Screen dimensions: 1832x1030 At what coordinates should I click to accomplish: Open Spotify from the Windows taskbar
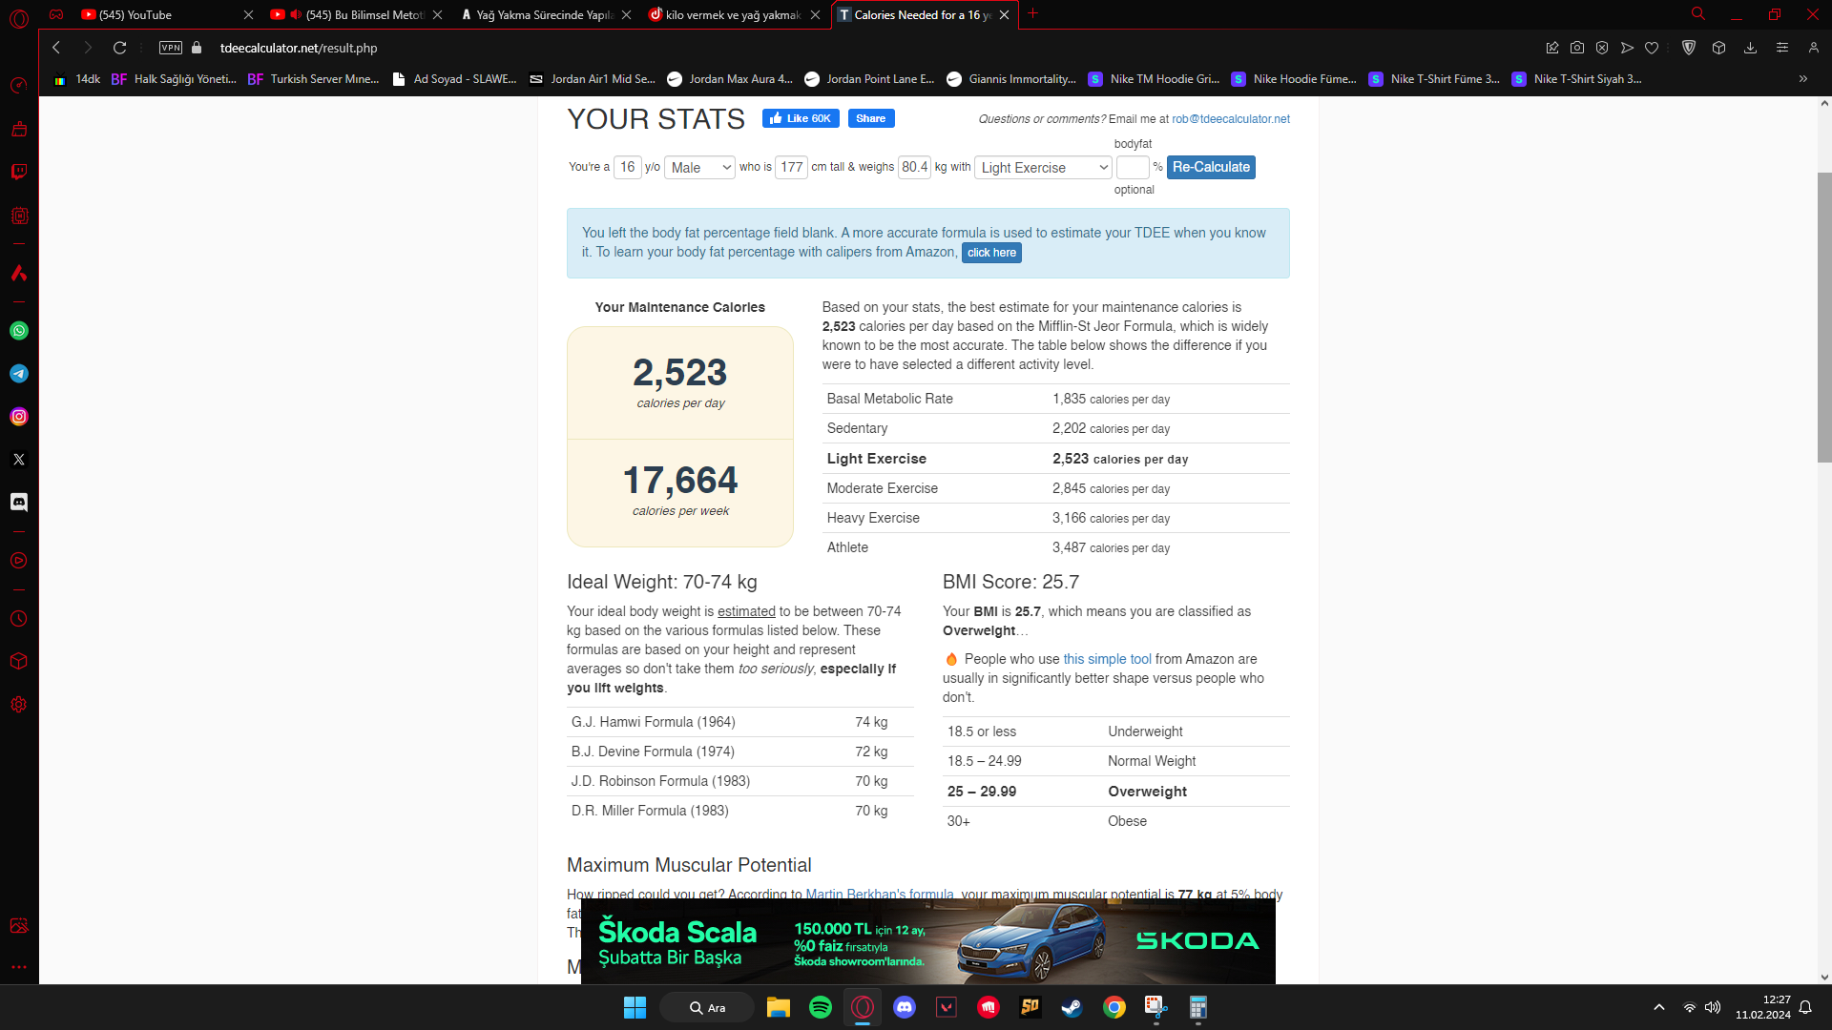pos(820,1008)
